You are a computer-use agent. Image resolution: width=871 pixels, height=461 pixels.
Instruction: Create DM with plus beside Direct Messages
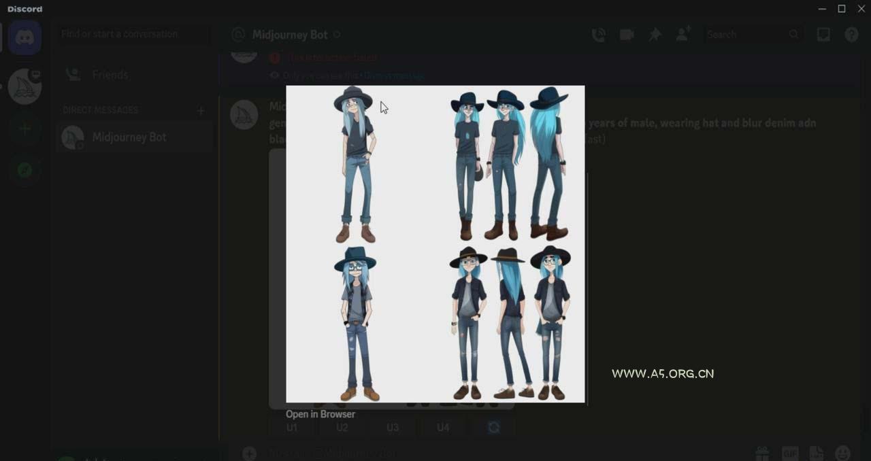click(201, 110)
